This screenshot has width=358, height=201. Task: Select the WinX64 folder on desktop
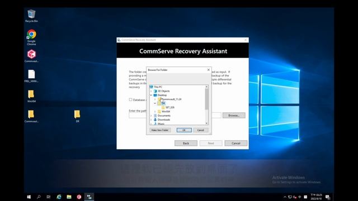31,96
